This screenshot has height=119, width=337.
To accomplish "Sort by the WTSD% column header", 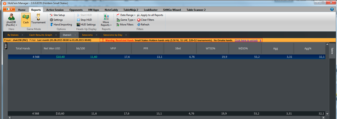I will (x=213, y=48).
